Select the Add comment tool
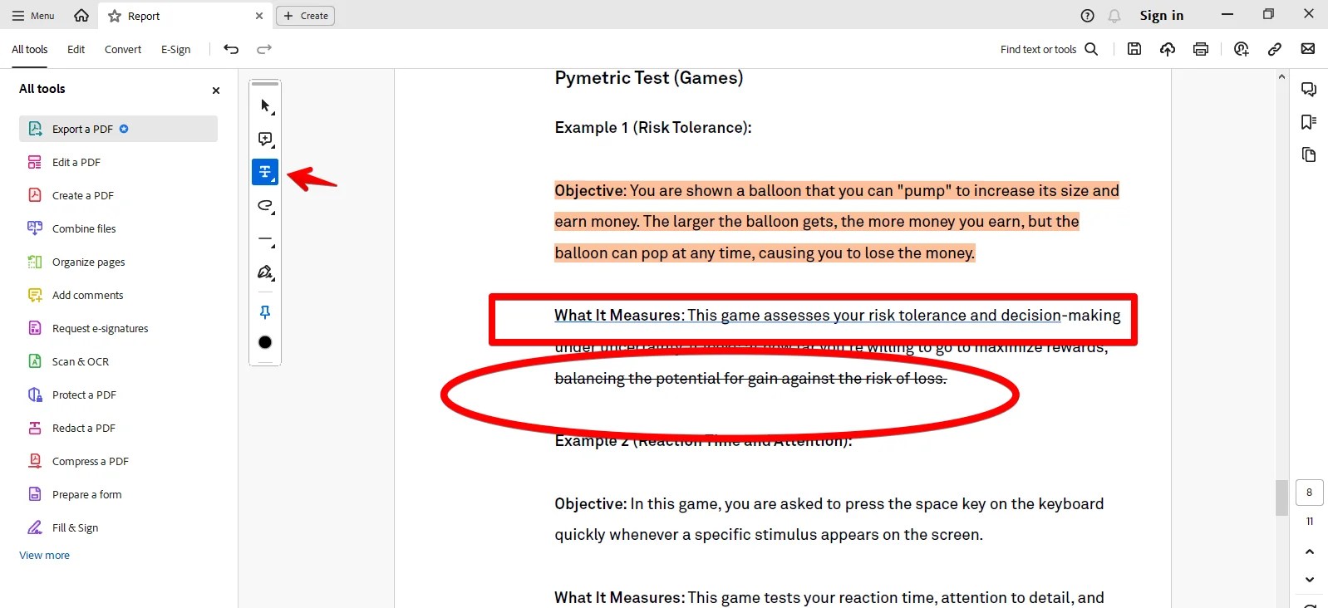Viewport: 1328px width, 608px height. tap(265, 139)
